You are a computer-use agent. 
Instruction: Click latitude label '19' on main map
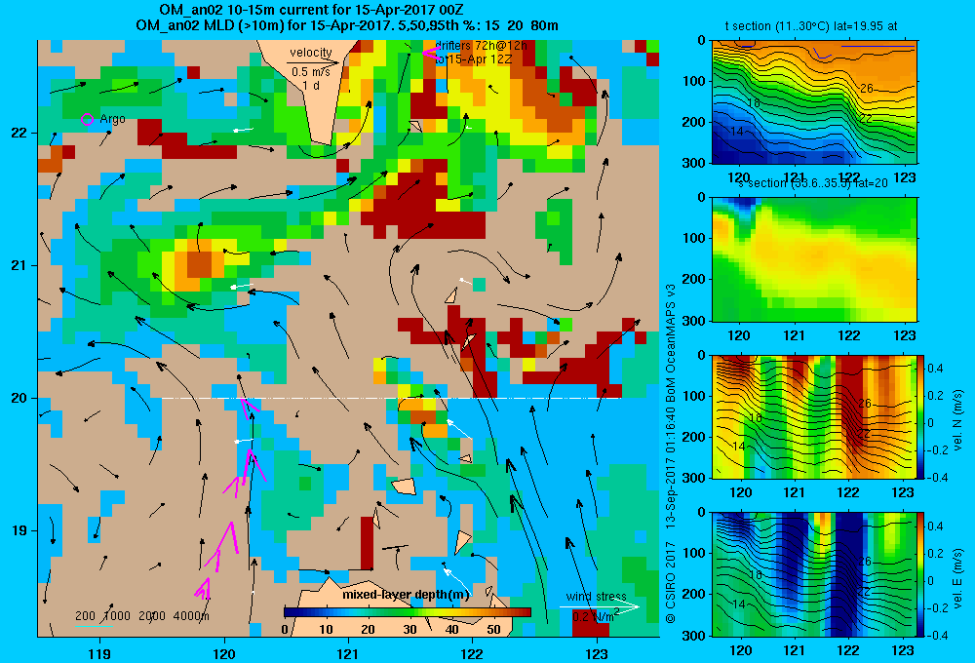19,530
